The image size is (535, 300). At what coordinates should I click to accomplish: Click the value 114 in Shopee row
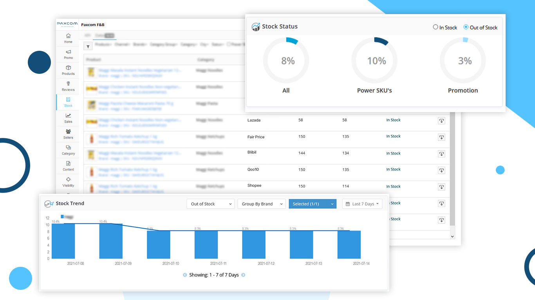point(345,186)
